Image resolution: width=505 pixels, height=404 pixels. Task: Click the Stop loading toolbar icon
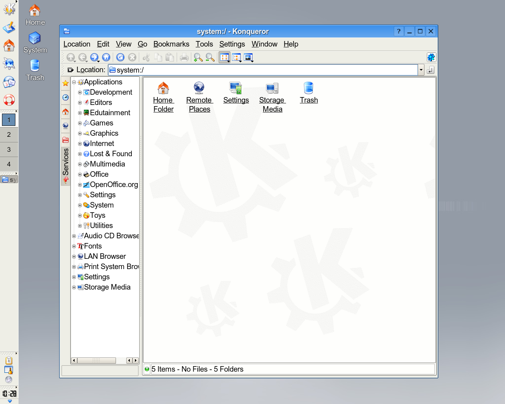(132, 58)
